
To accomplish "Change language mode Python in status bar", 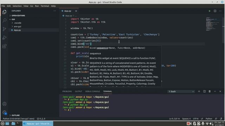I will coord(209,119).
